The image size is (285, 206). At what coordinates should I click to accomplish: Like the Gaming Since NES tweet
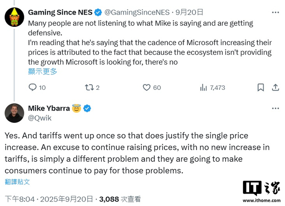click(x=147, y=87)
